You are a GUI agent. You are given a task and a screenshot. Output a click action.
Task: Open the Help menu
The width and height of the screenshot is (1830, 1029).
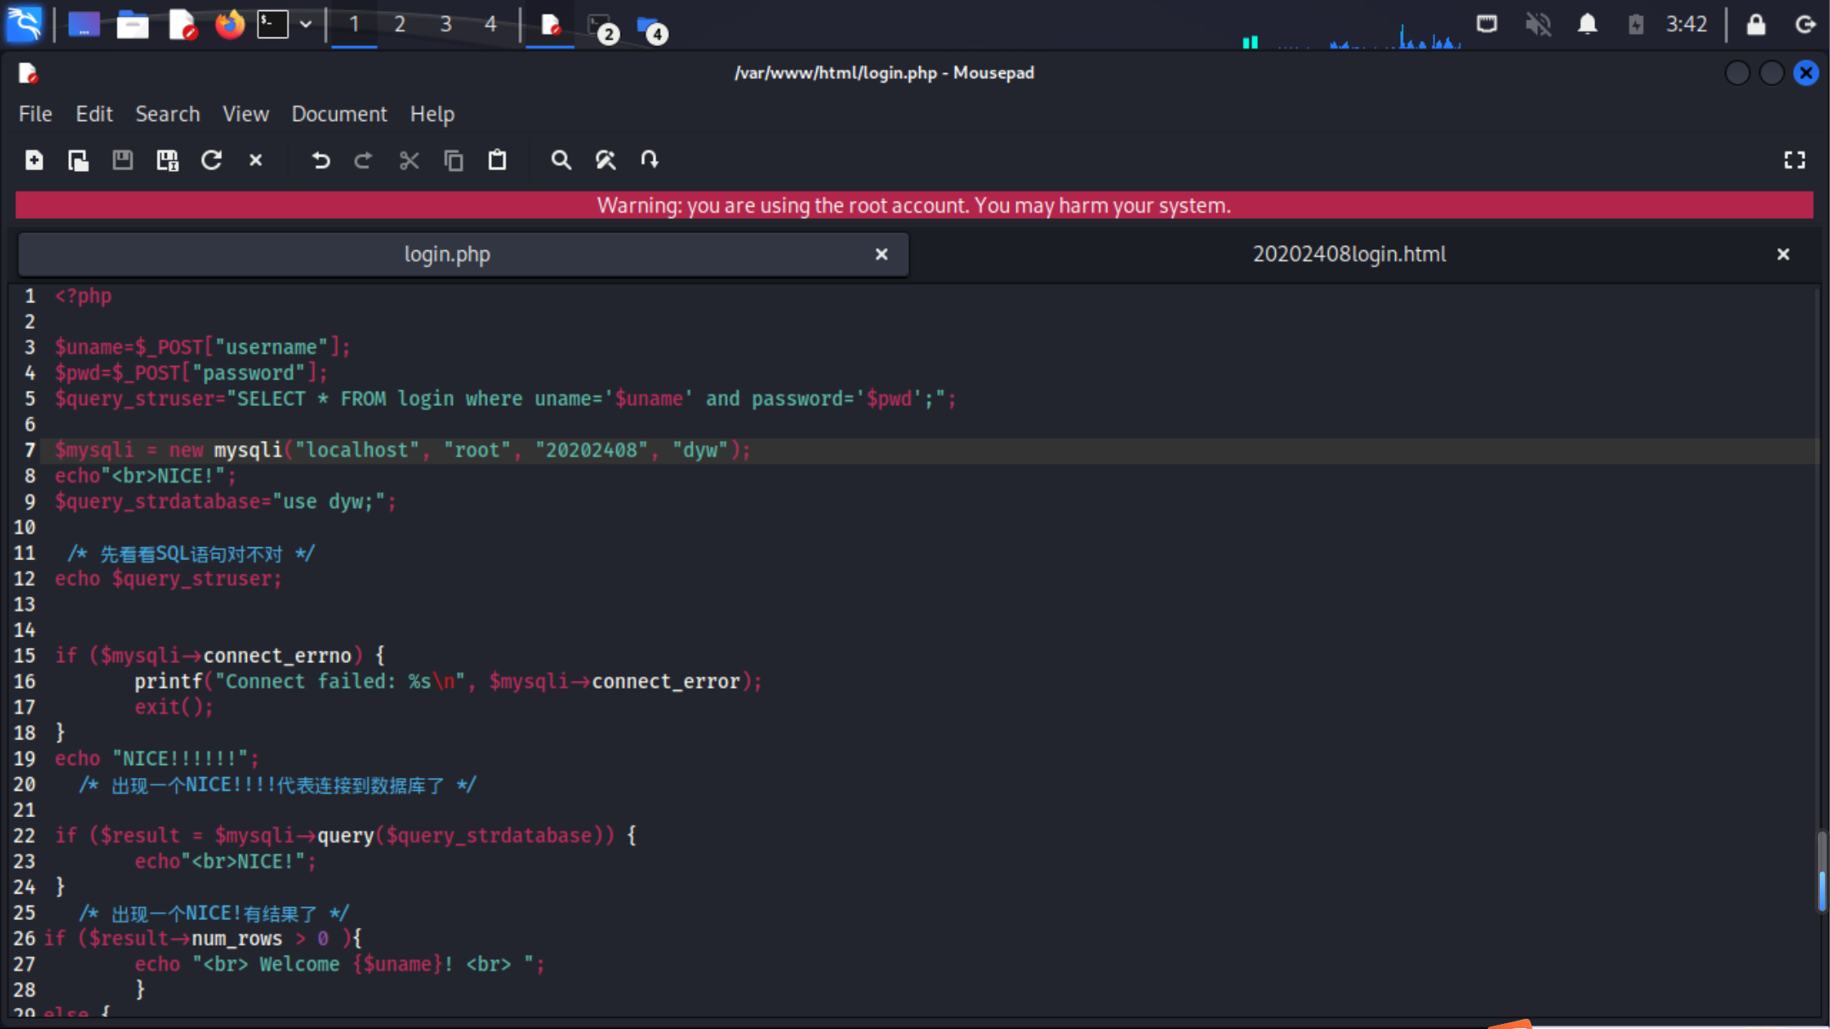pos(432,114)
